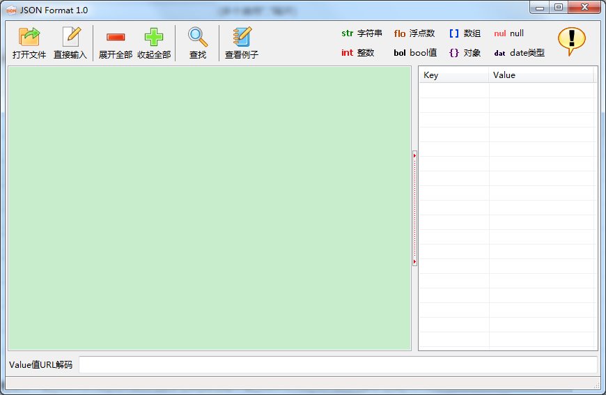
Task: Select the first empty row of Key/Value table
Action: [x=506, y=90]
